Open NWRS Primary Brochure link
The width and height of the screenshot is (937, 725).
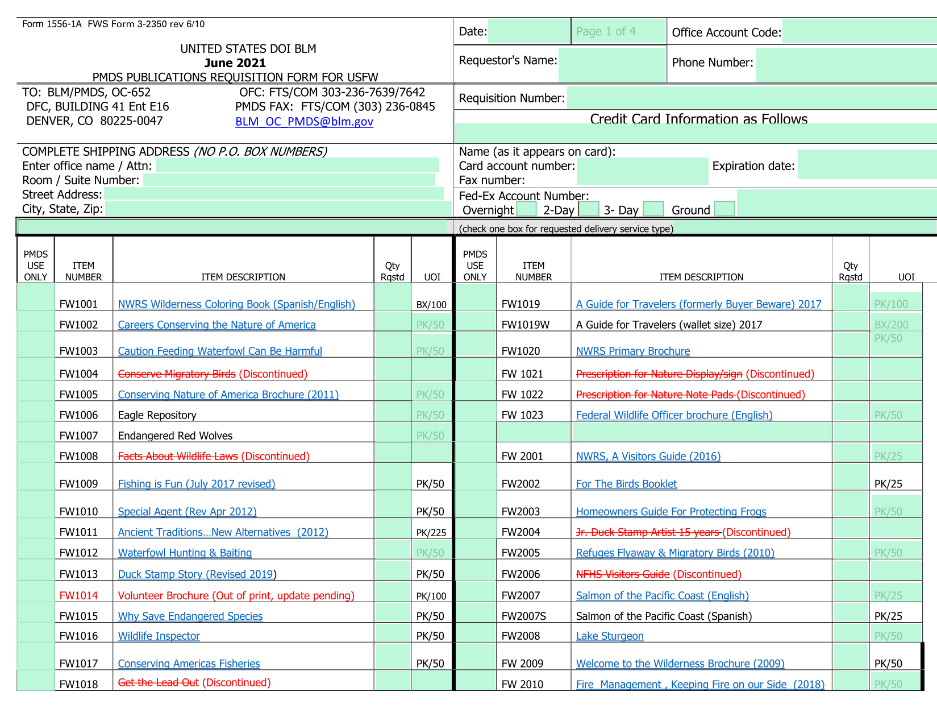point(633,351)
